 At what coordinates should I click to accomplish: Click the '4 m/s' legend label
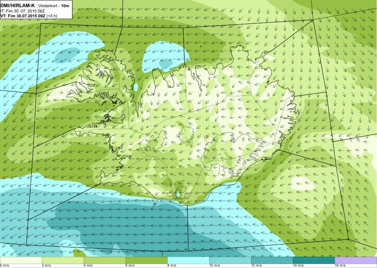[88, 266]
